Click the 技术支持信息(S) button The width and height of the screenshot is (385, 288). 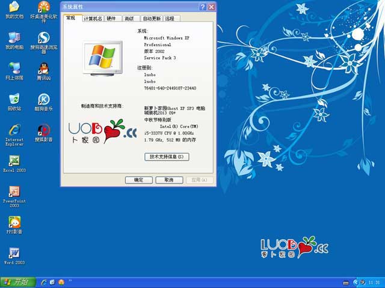coord(167,157)
